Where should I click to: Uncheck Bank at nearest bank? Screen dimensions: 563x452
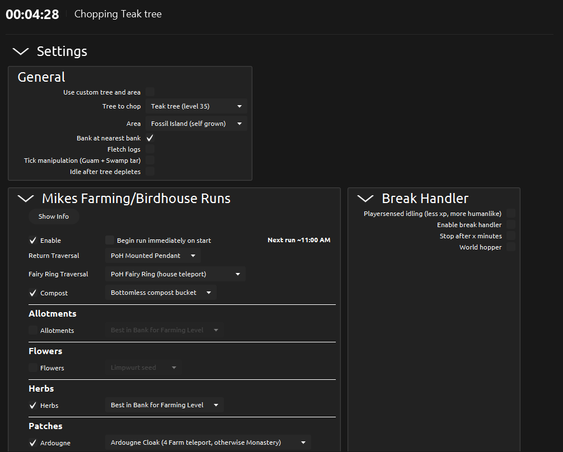click(x=150, y=138)
